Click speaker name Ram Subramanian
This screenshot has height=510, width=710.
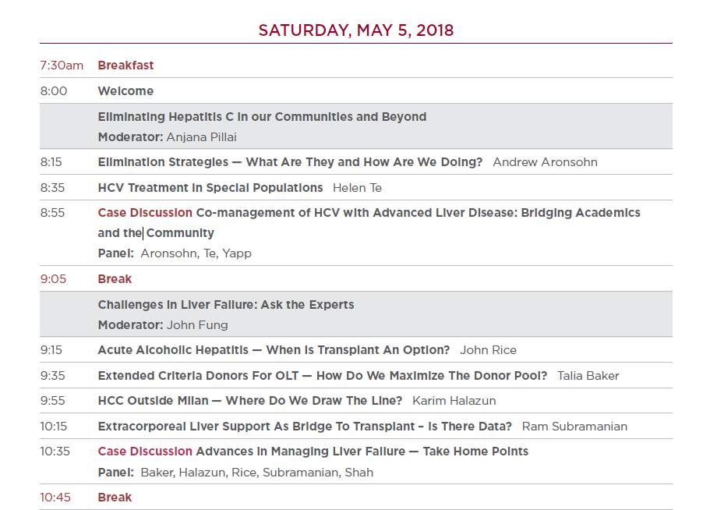574,427
